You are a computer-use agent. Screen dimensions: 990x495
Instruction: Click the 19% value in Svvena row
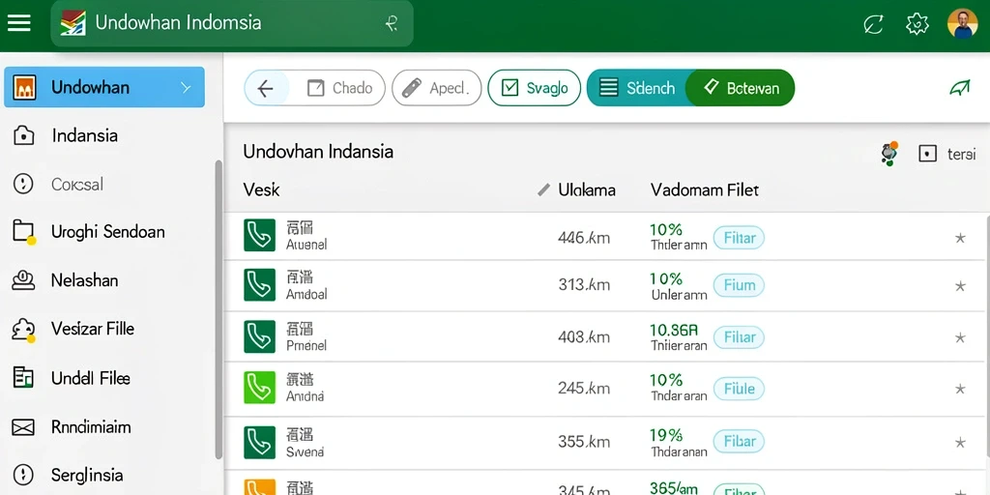(x=666, y=434)
